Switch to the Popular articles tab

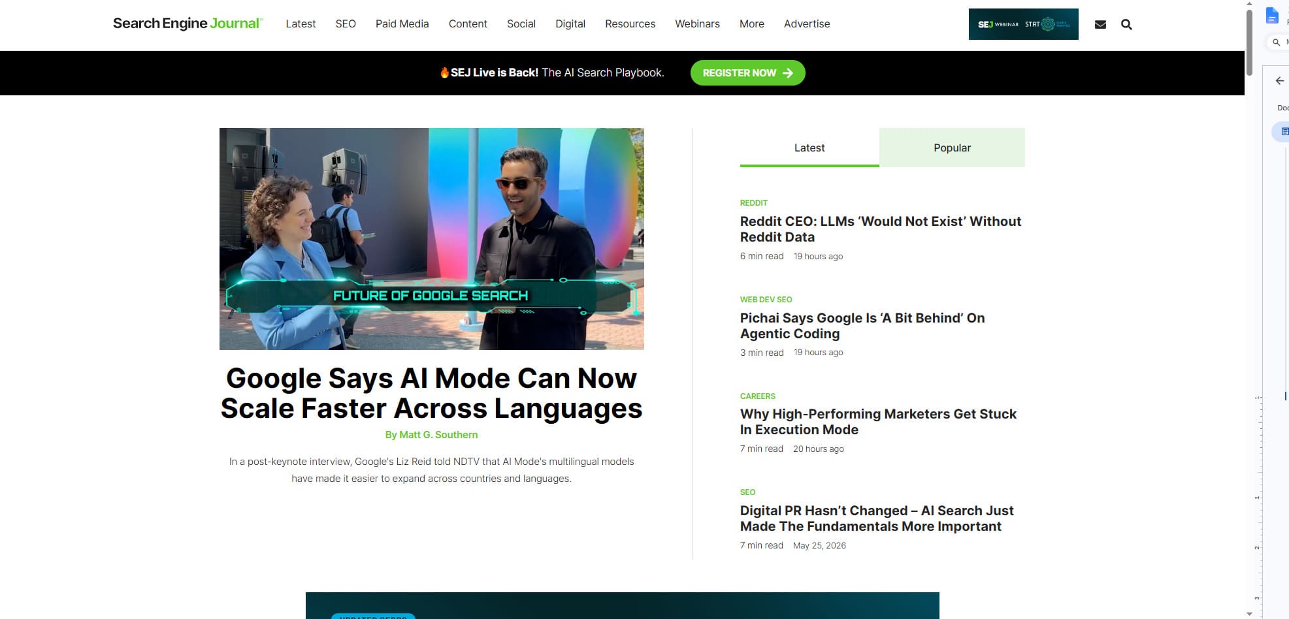[952, 148]
